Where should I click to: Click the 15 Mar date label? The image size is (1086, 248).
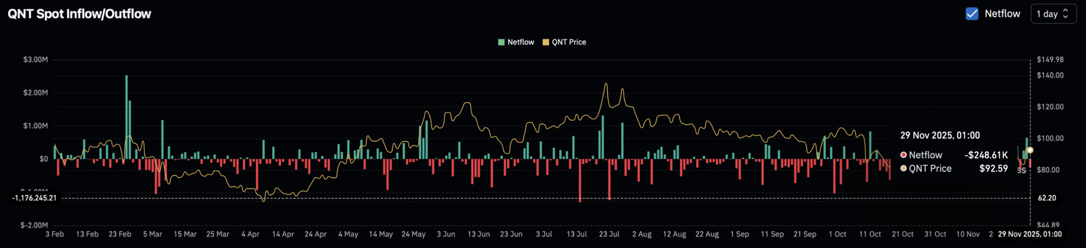(185, 234)
